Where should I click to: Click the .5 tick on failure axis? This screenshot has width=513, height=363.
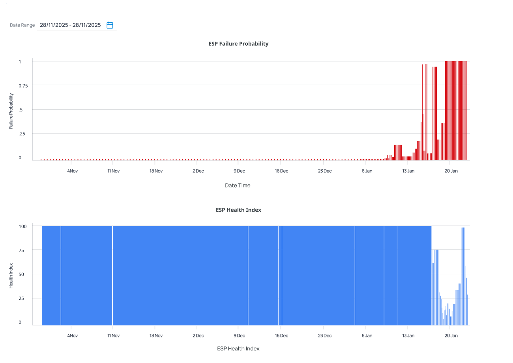pos(20,110)
